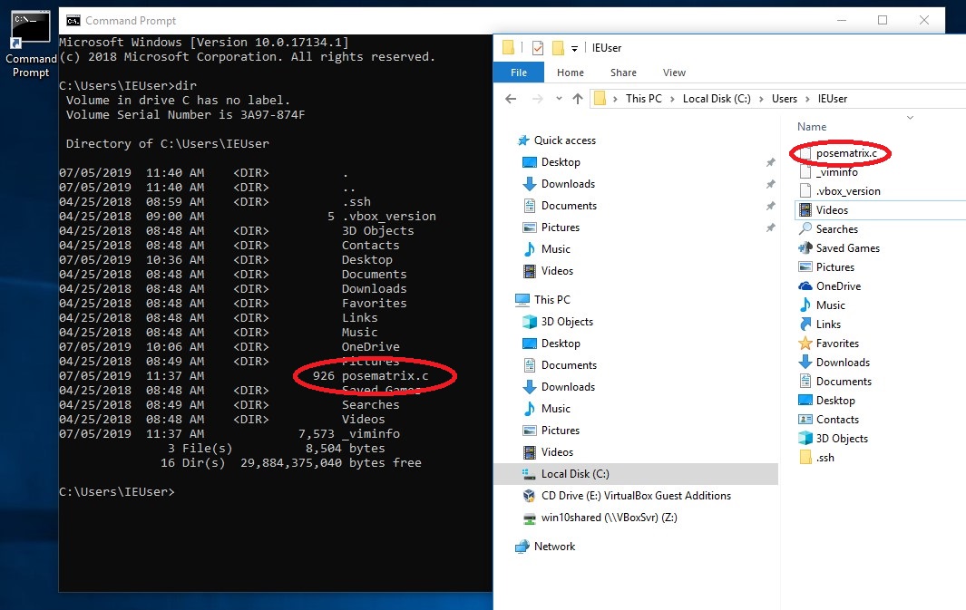Unpin Desktop from Quick access
The height and width of the screenshot is (610, 966).
(770, 161)
